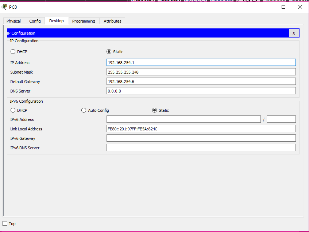
Task: Click the PC0 device icon in titlebar
Action: tap(4, 7)
